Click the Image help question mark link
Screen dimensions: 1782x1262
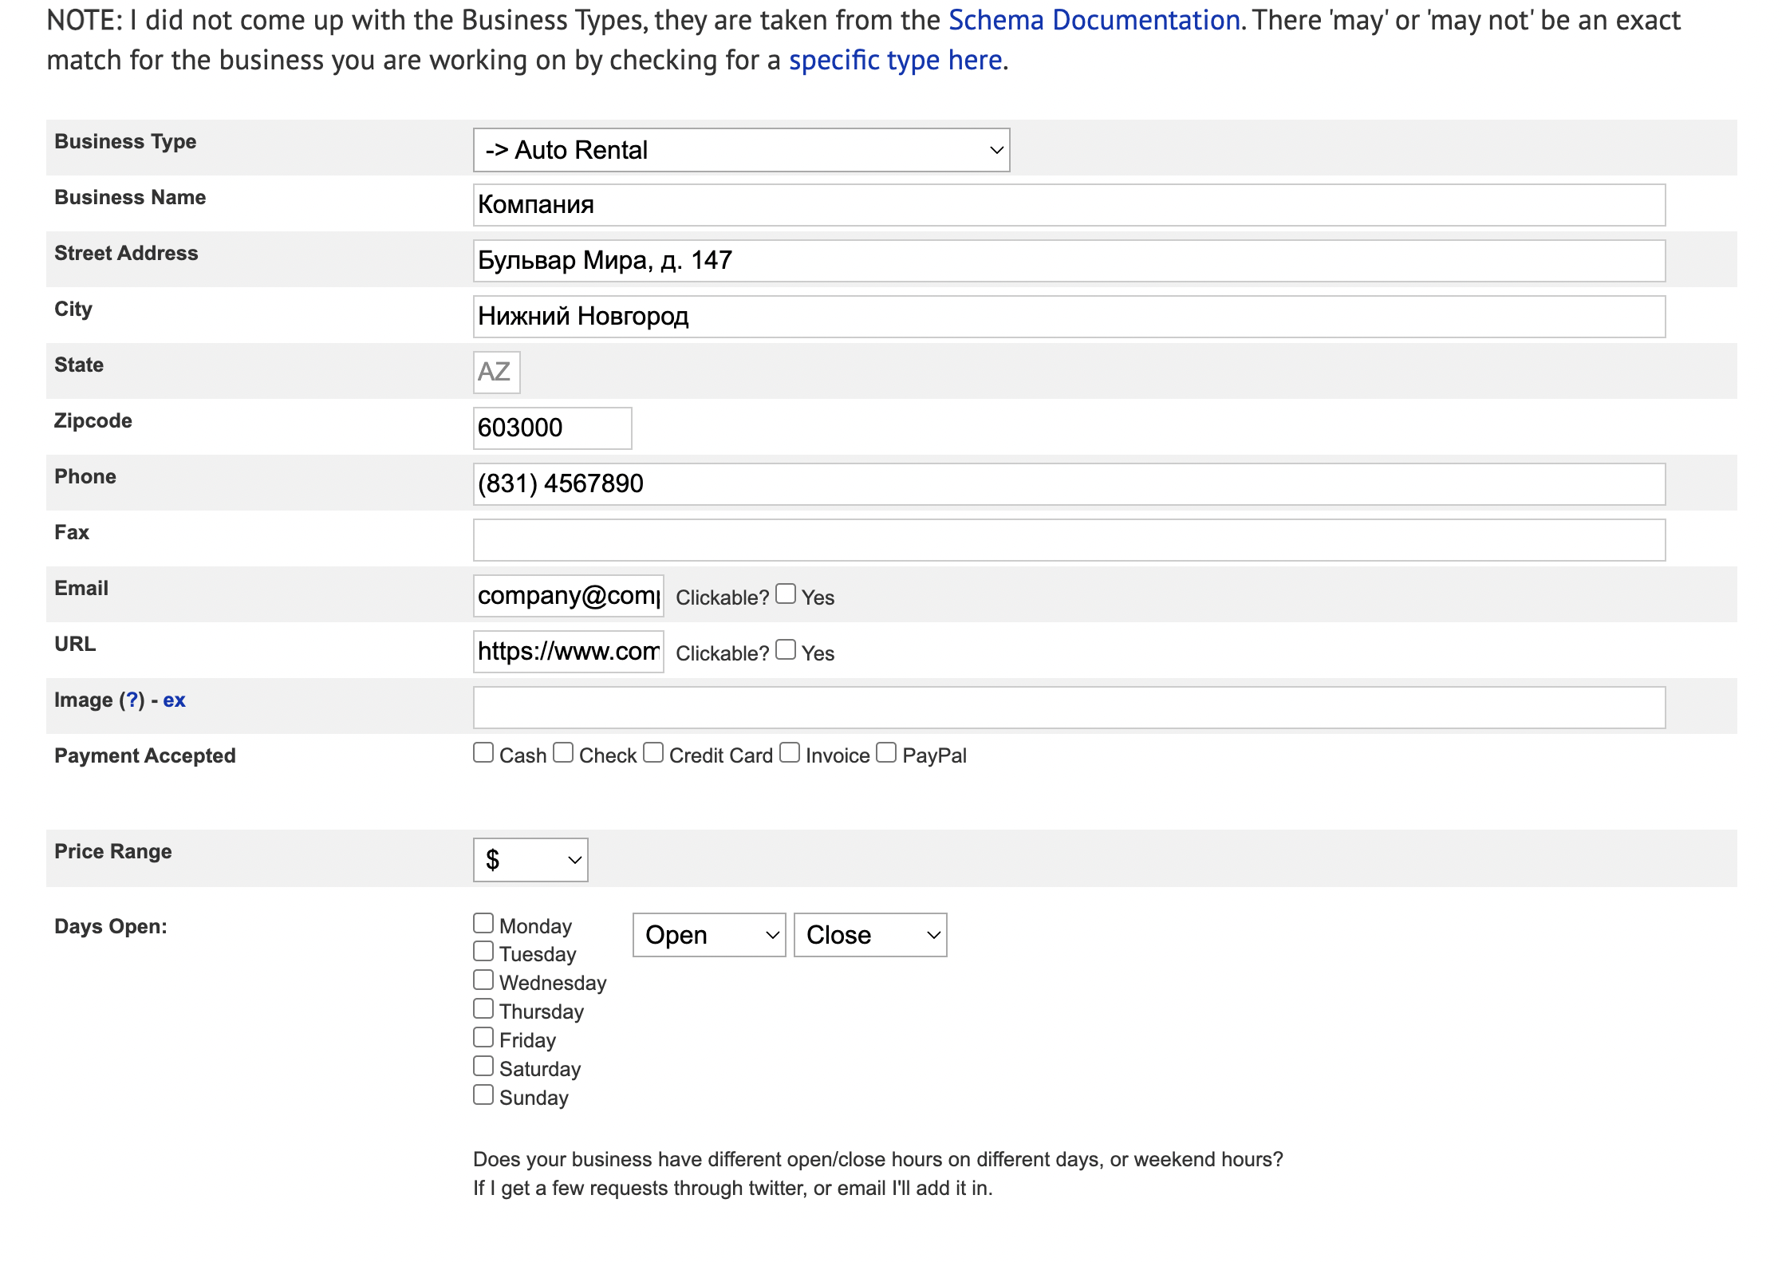(x=132, y=700)
